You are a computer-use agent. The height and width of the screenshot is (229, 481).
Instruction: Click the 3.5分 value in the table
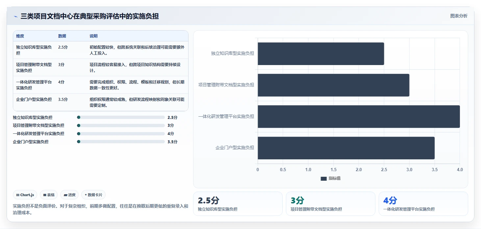pyautogui.click(x=63, y=99)
